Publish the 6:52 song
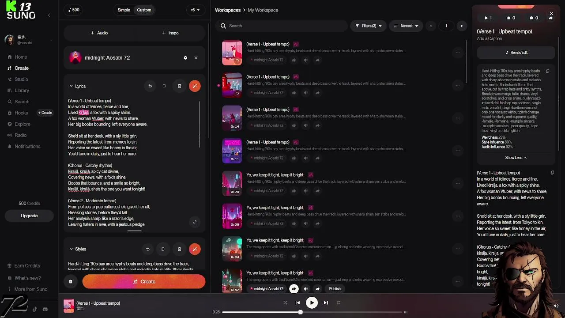 [x=335, y=289]
